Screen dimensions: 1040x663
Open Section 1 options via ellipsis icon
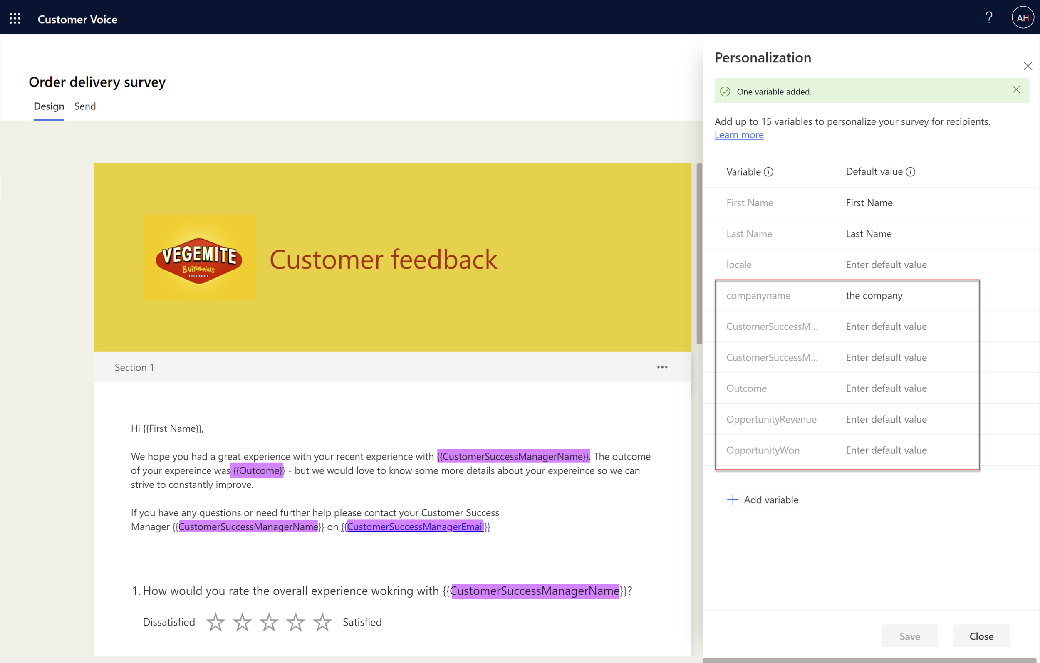point(662,367)
